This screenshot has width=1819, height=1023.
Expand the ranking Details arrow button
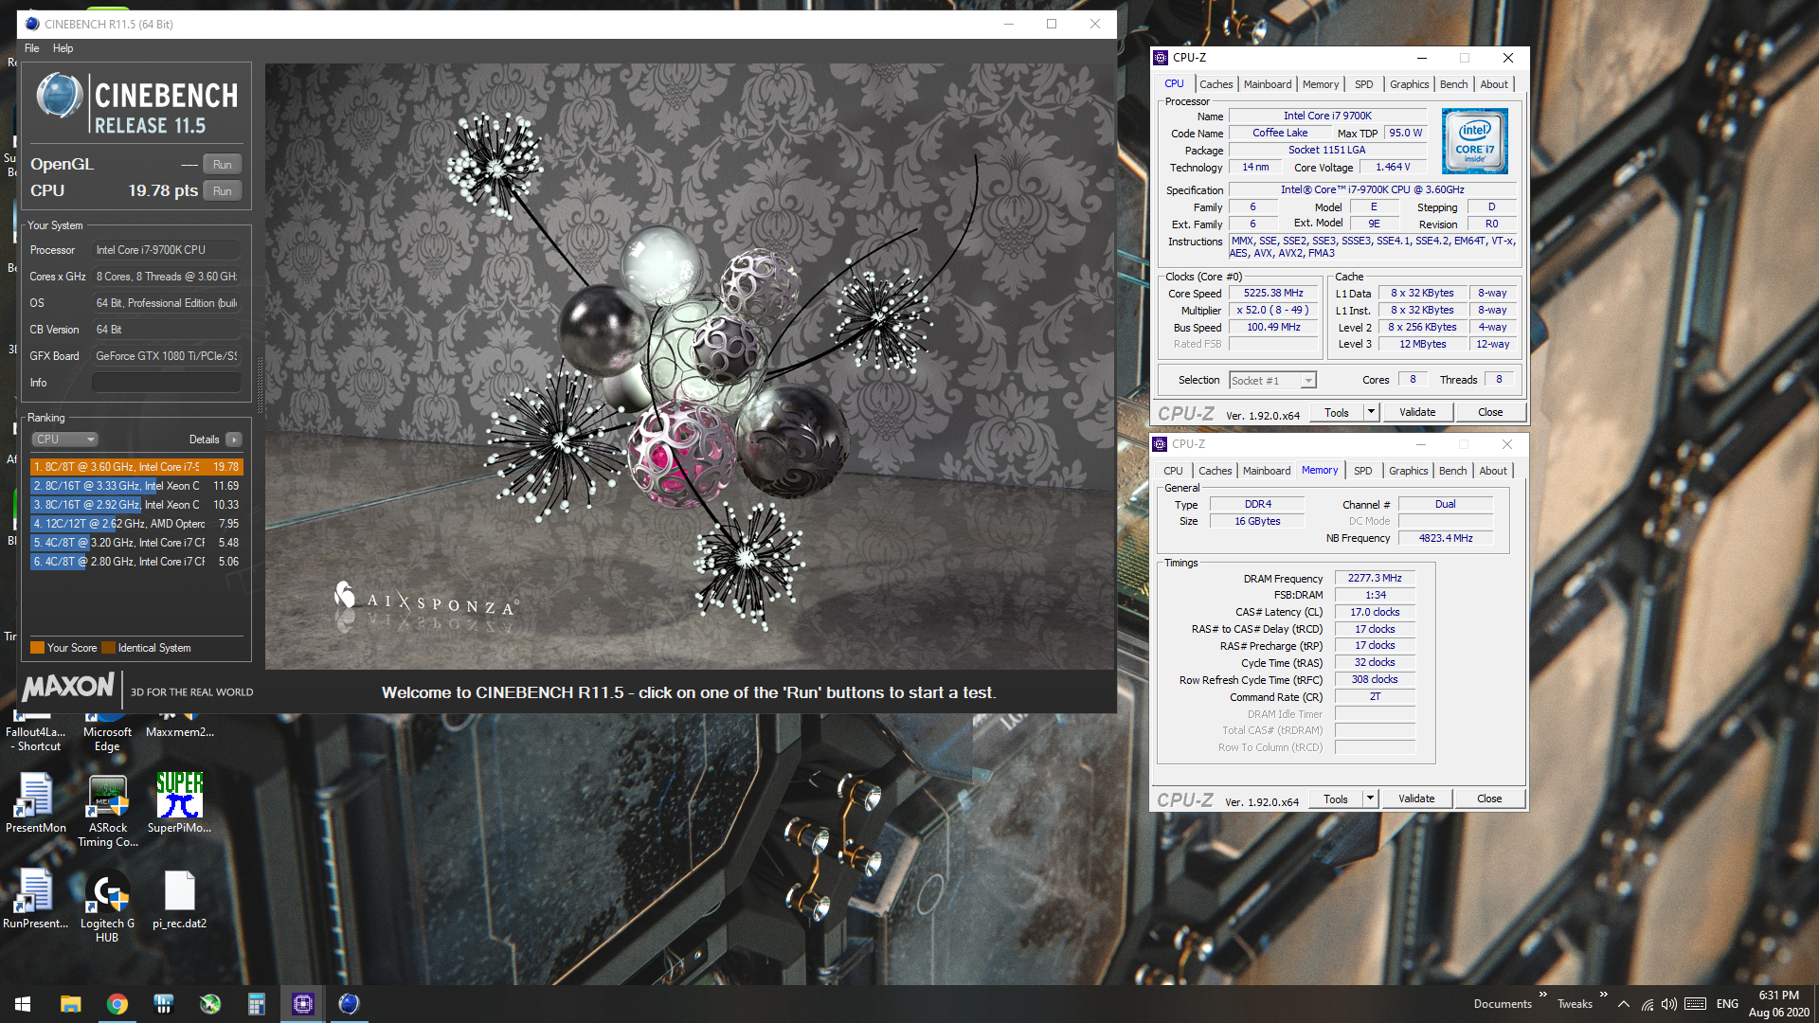234,440
